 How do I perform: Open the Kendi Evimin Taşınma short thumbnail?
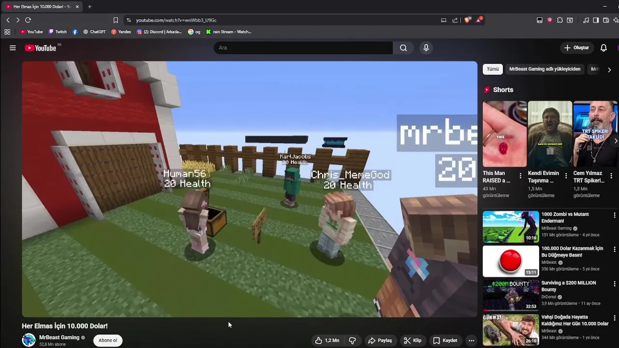tap(550, 134)
